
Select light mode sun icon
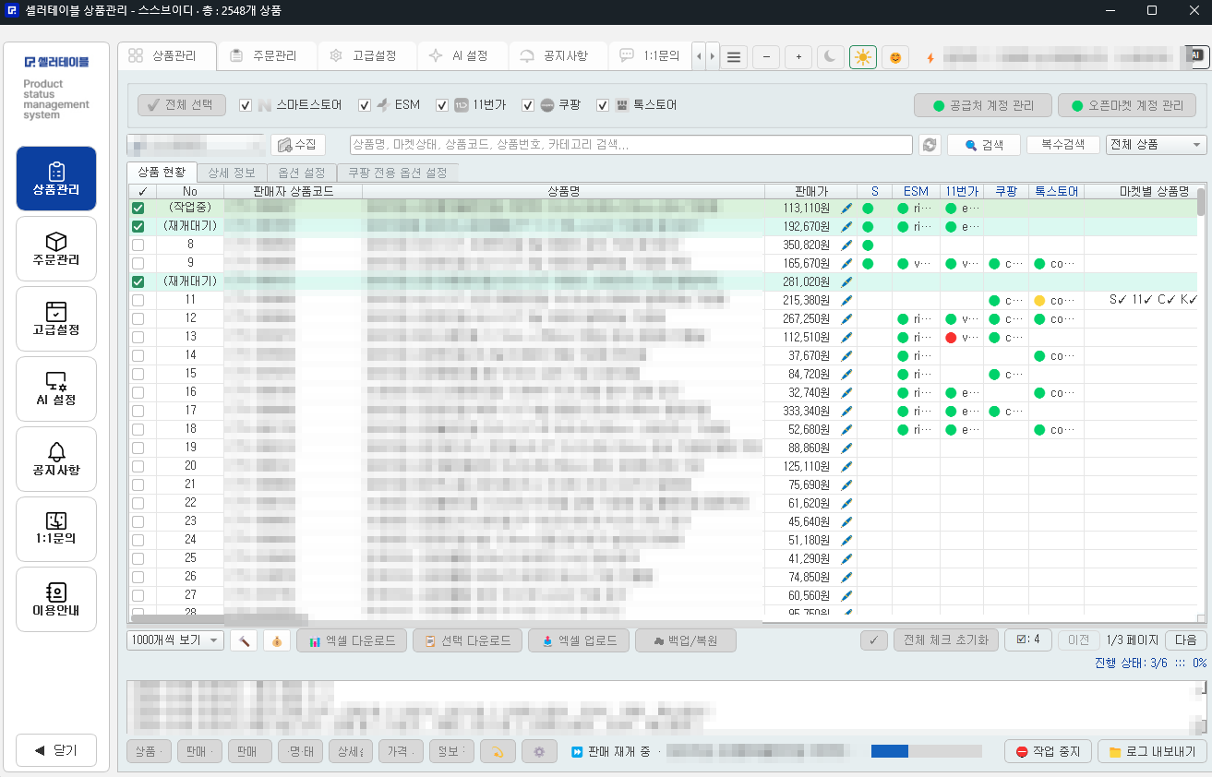[x=863, y=57]
